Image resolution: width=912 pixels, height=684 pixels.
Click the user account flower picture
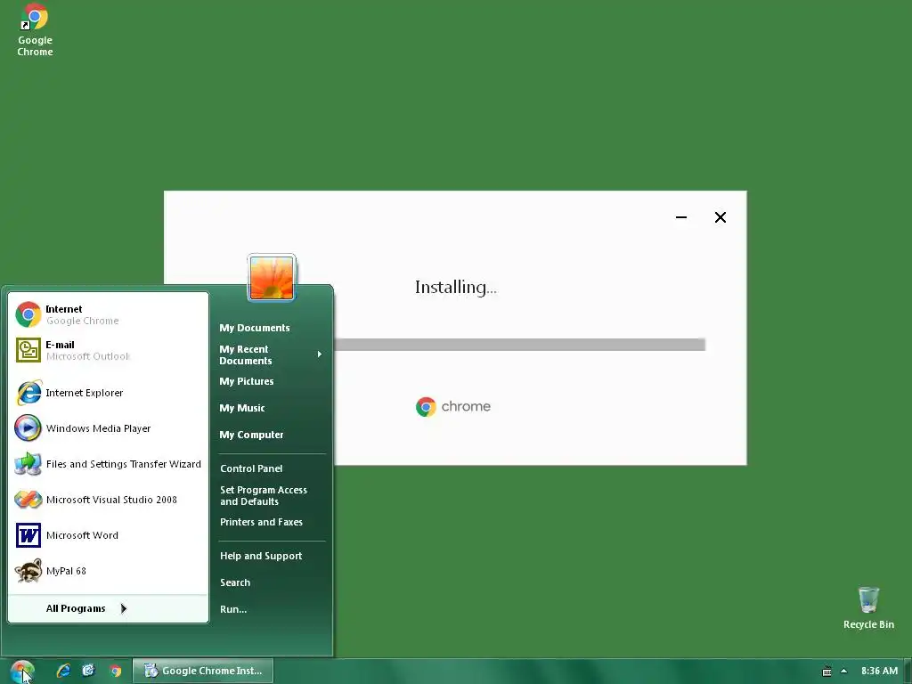272,278
